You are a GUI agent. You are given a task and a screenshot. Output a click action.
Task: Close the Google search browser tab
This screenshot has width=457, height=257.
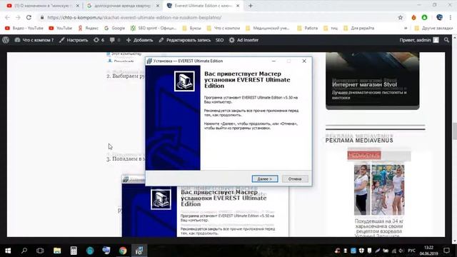click(158, 6)
